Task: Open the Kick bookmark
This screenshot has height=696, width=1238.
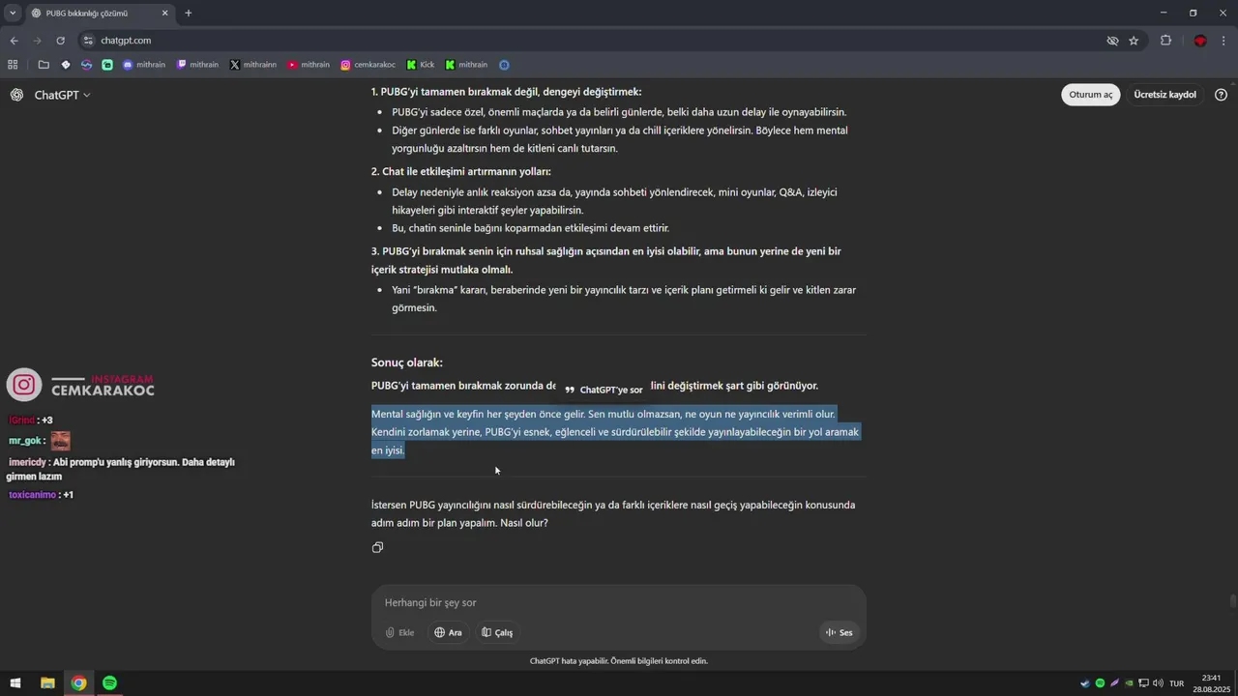Action: (x=421, y=65)
